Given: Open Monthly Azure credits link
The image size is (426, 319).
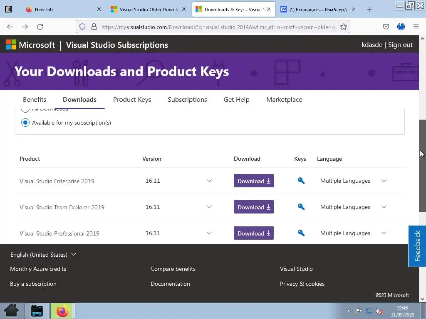Looking at the screenshot, I should click(x=38, y=269).
